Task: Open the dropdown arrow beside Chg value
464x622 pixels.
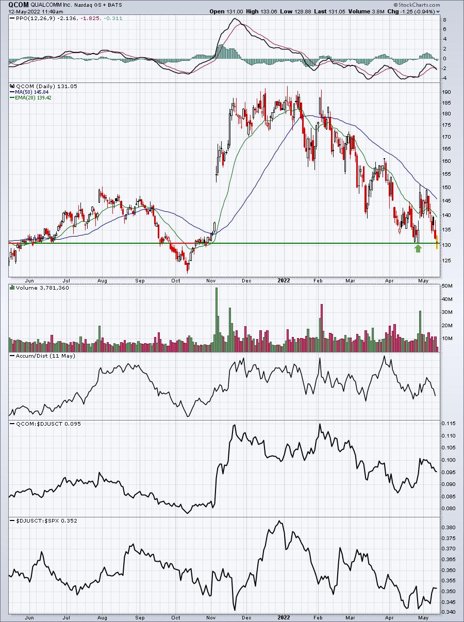Action: point(438,11)
